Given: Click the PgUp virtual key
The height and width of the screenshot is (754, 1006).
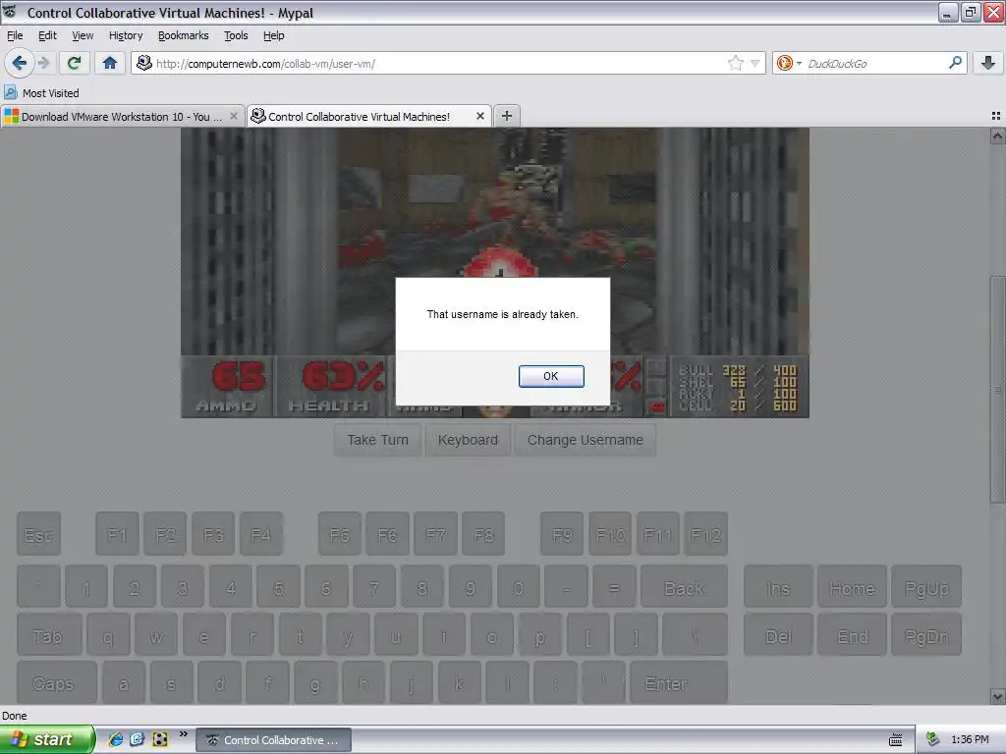Looking at the screenshot, I should 925,587.
